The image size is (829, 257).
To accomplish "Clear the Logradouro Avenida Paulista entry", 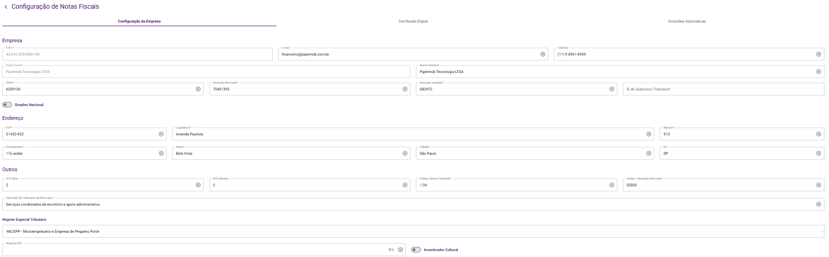I will (x=649, y=134).
